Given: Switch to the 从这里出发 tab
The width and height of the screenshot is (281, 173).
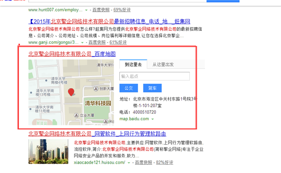Looking at the screenshot, I should (163, 64).
